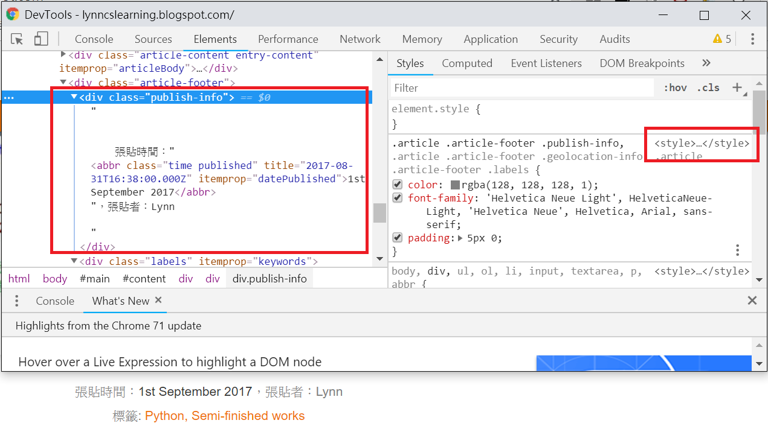Close the What's New tab
The image size is (768, 426).
click(158, 300)
